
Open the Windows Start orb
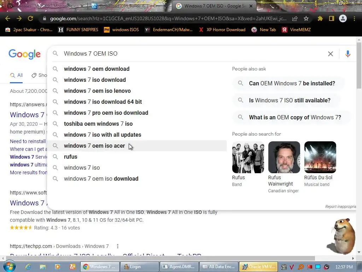9,266
